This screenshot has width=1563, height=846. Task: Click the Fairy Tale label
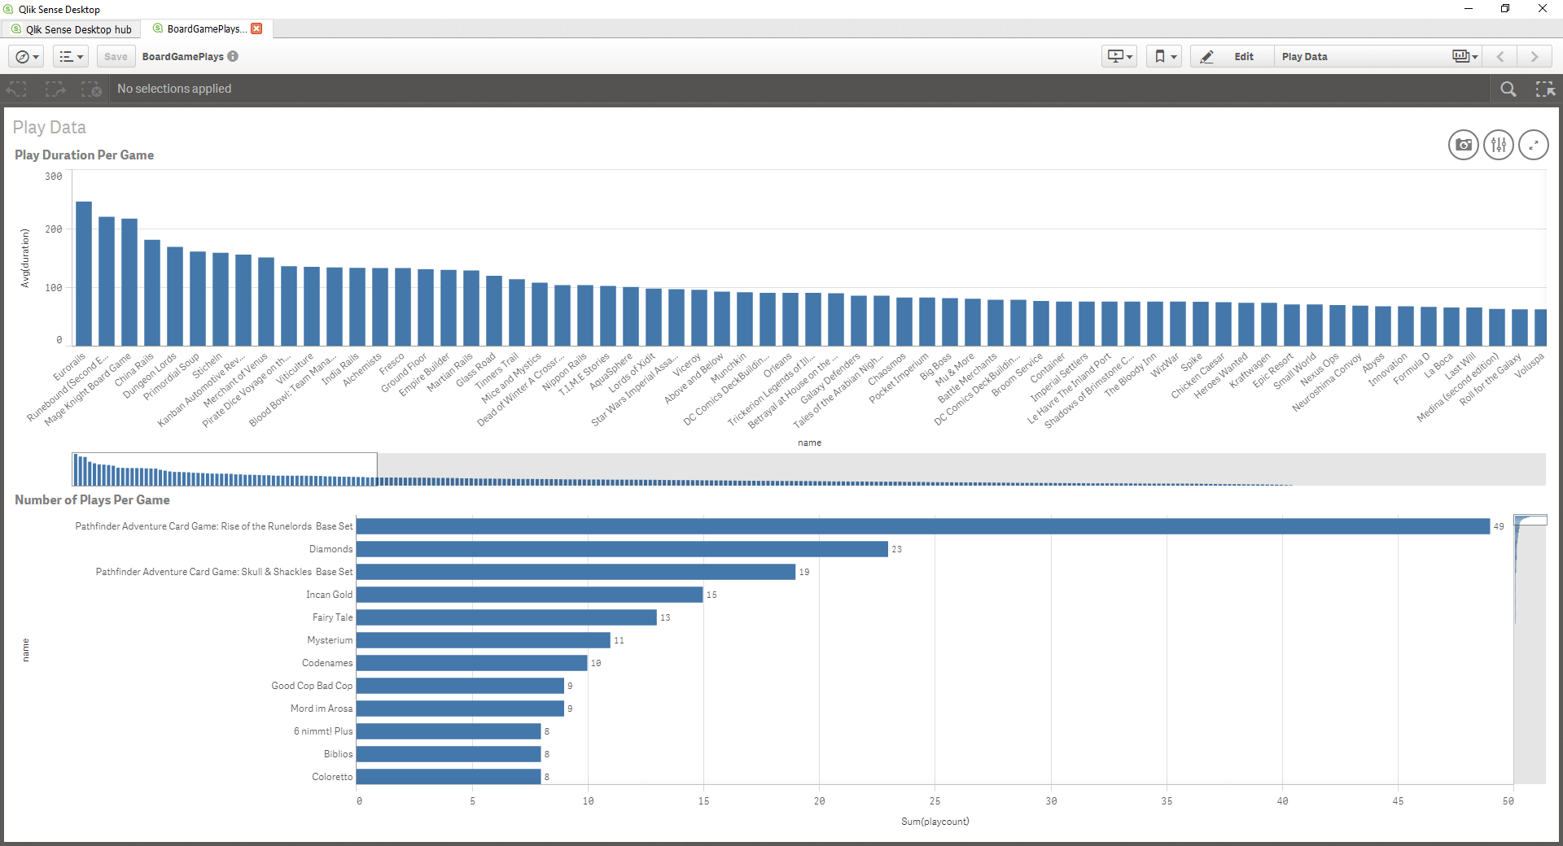pyautogui.click(x=332, y=617)
